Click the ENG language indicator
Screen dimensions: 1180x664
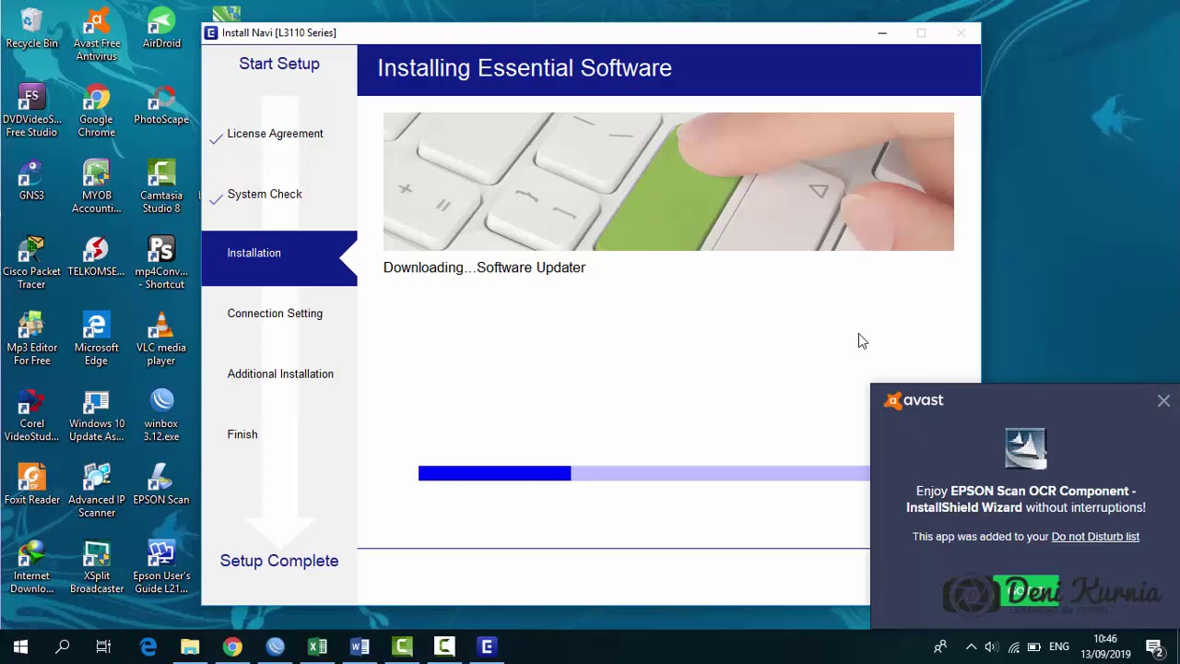pyautogui.click(x=1059, y=647)
